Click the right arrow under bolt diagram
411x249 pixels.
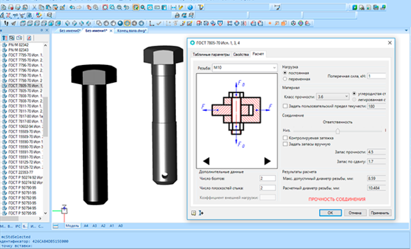point(267,161)
